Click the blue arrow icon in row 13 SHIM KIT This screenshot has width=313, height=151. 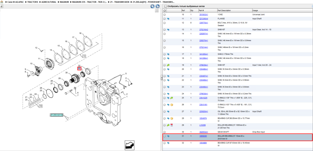(168, 30)
